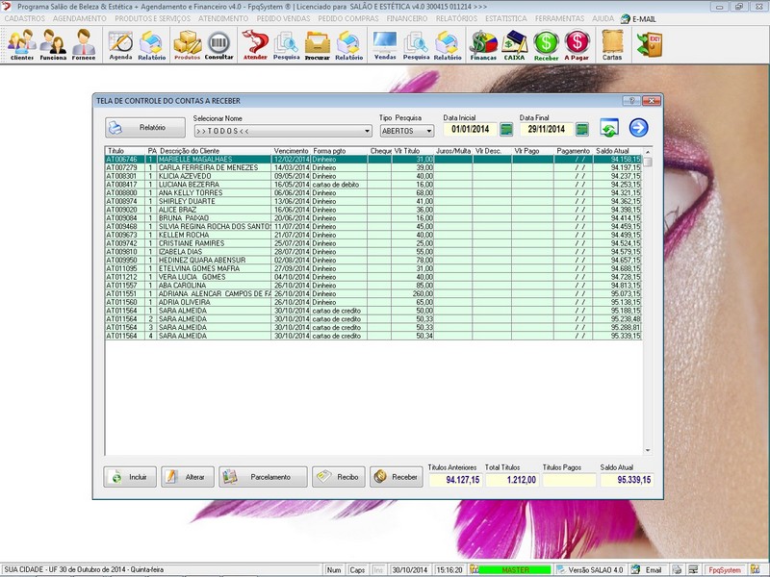The height and width of the screenshot is (577, 770).
Task: Open the ATENDIMENTO menu
Action: coord(223,18)
